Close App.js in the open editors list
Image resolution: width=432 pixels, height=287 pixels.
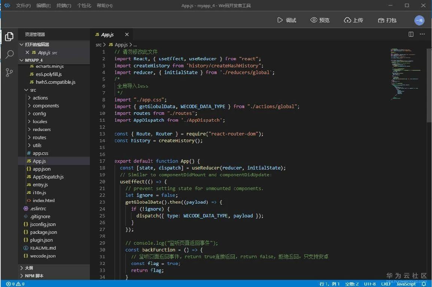(x=27, y=52)
